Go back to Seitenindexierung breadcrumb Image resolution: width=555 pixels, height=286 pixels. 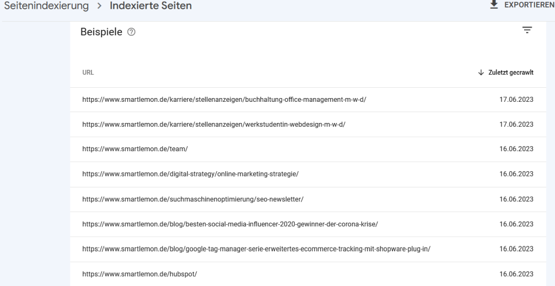click(x=47, y=5)
